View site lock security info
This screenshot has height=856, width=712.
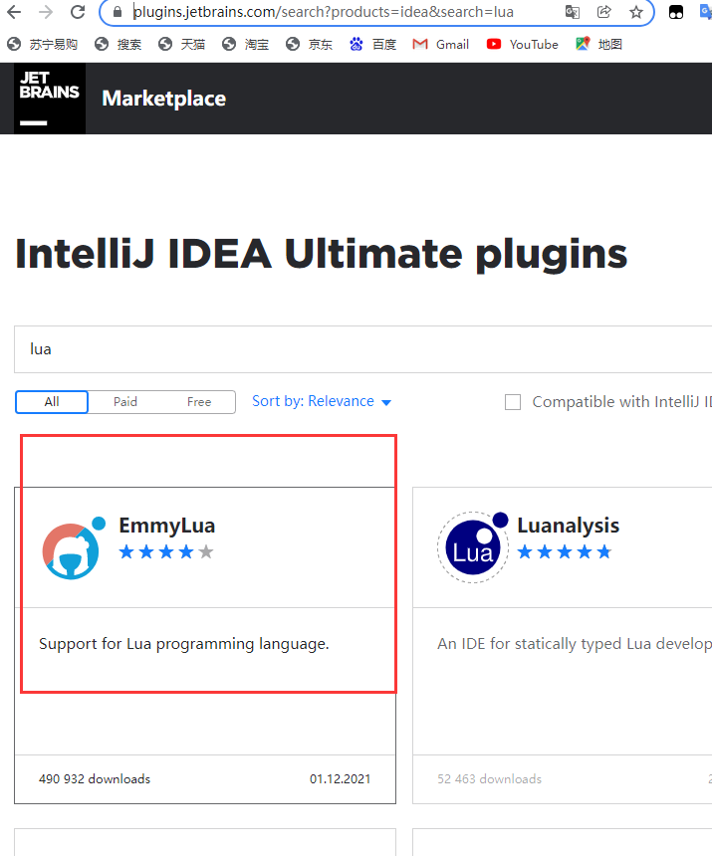click(118, 12)
